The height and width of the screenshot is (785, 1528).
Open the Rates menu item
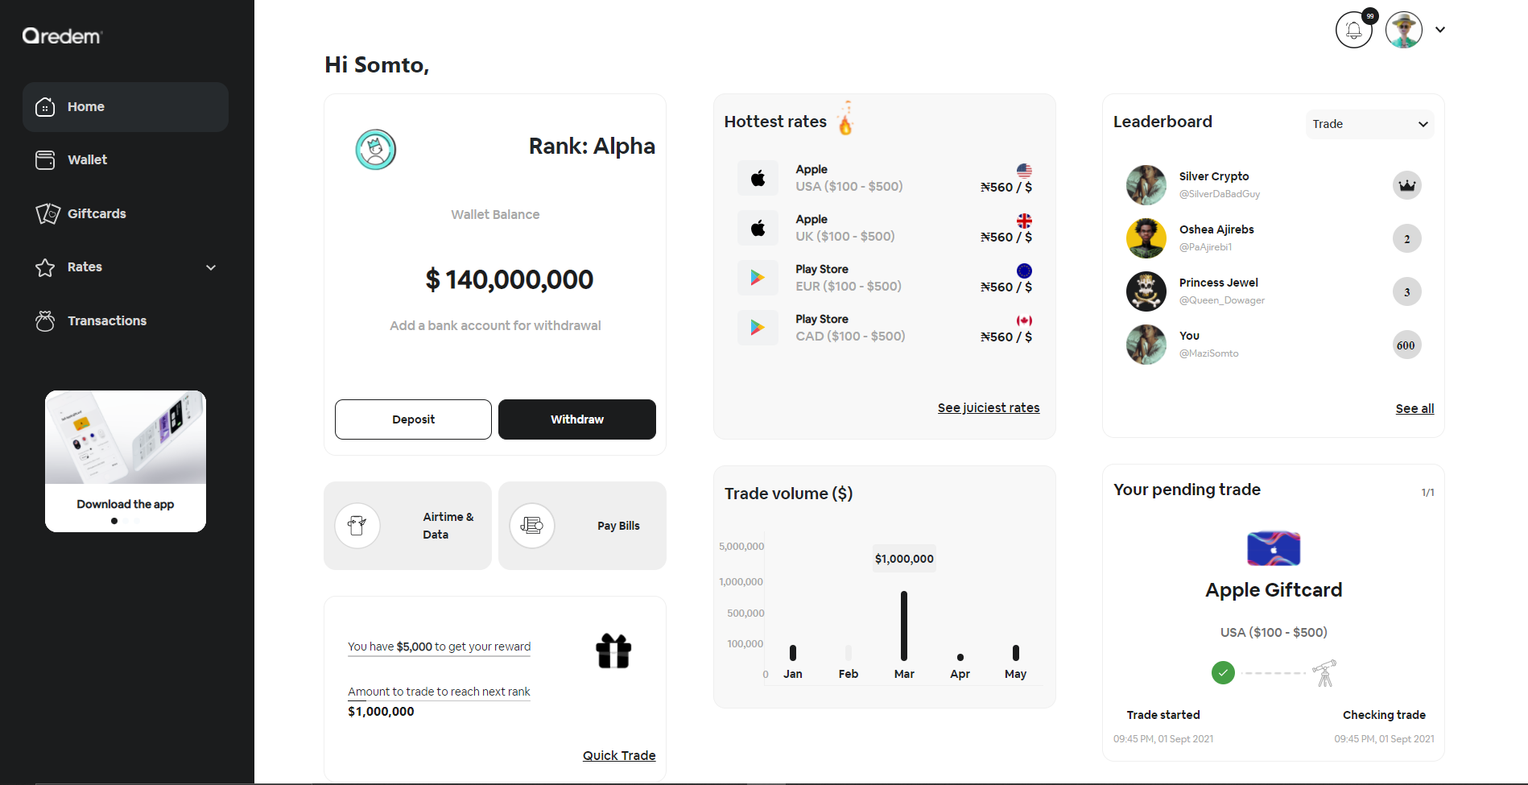(126, 267)
